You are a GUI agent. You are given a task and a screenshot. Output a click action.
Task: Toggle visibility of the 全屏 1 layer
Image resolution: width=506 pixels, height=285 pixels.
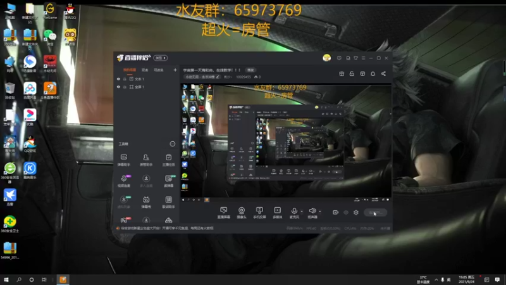pos(118,87)
